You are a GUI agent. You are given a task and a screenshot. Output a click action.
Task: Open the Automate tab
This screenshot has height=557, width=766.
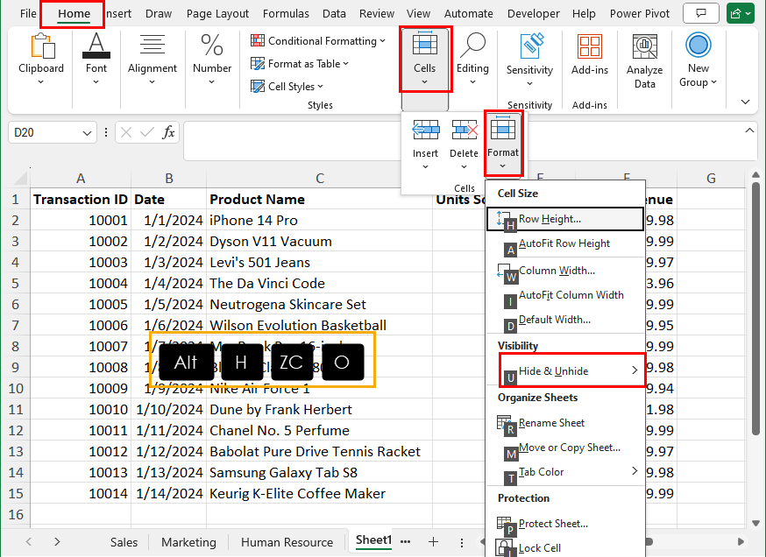click(469, 14)
